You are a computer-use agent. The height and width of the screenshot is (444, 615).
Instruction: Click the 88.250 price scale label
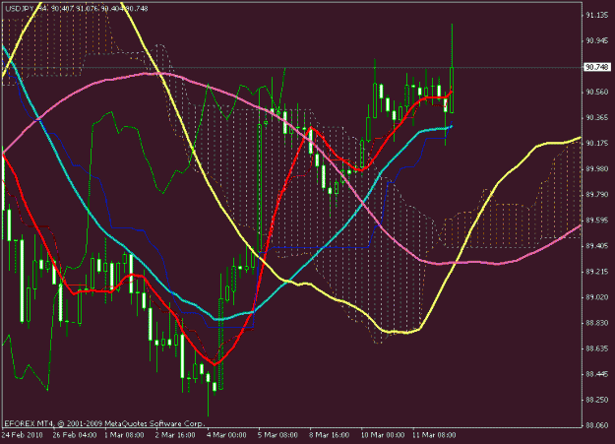tap(597, 400)
